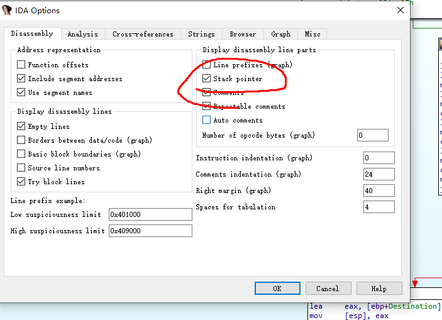Screen dimensions: 442x320
Task: Click 'Line prefix example:' label
Action: click(48, 201)
